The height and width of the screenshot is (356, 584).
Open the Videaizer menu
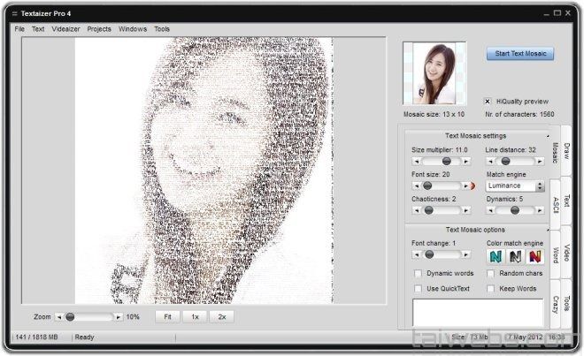[x=65, y=29]
